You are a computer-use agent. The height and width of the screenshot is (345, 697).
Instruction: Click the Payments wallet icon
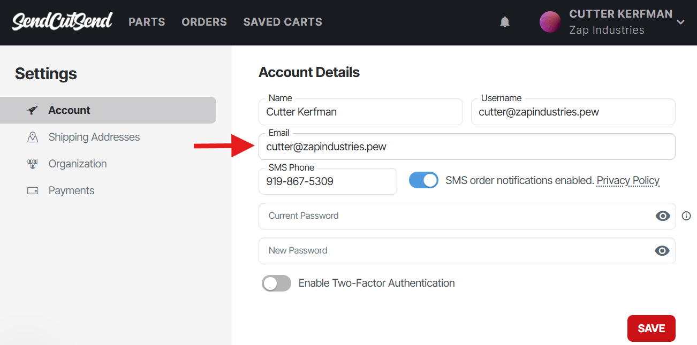pyautogui.click(x=33, y=190)
